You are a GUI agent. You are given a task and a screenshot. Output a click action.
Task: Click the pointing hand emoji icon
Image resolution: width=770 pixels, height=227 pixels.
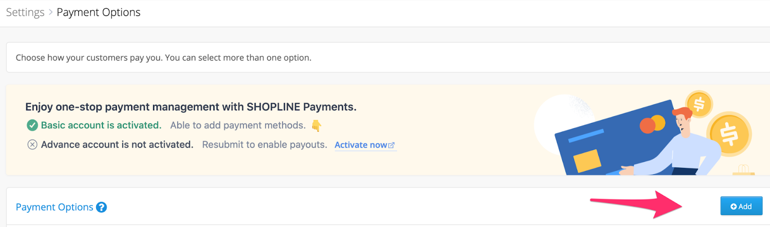coord(316,126)
